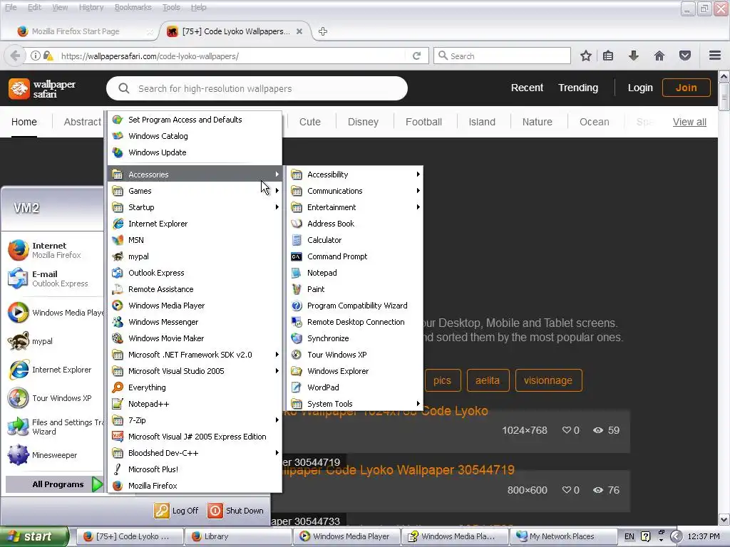The image size is (730, 547).
Task: Open Address Book entry
Action: tap(354, 224)
